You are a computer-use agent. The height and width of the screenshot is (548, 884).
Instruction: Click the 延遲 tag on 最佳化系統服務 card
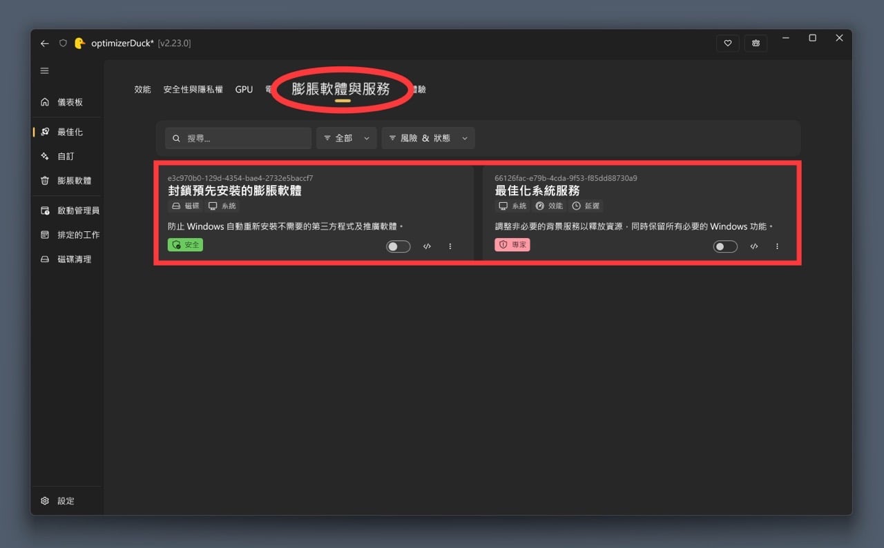point(586,206)
